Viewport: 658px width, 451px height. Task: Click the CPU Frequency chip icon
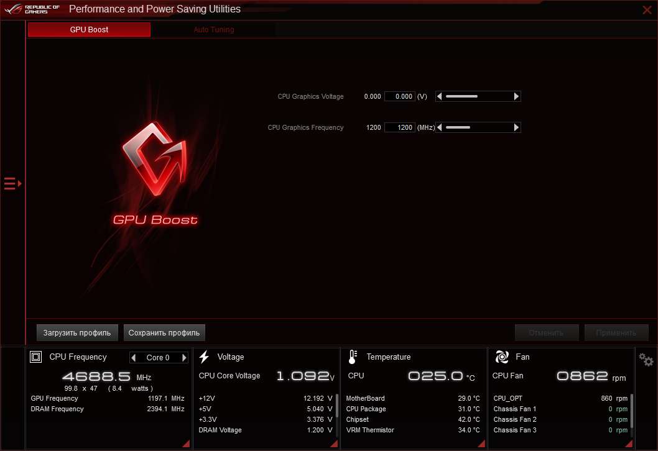click(x=35, y=357)
